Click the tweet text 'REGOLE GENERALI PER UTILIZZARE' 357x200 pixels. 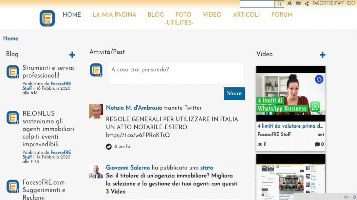[x=172, y=123]
